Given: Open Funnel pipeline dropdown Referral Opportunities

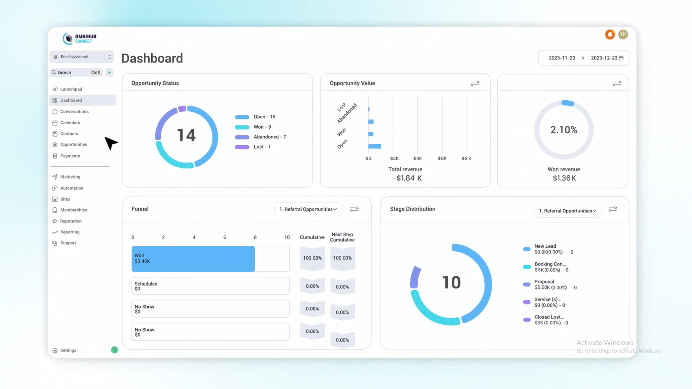Looking at the screenshot, I should (x=308, y=209).
